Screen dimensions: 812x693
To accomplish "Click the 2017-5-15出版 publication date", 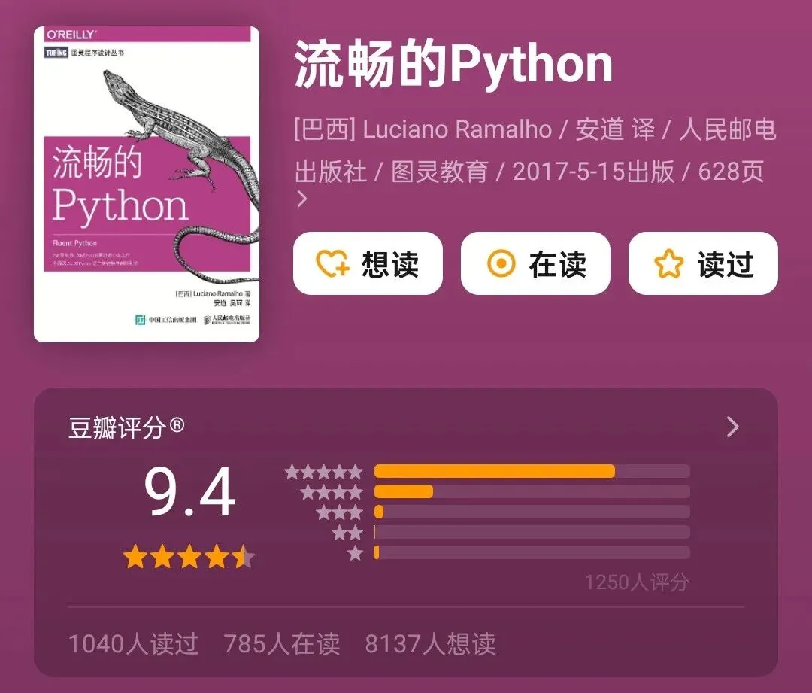I will [593, 171].
